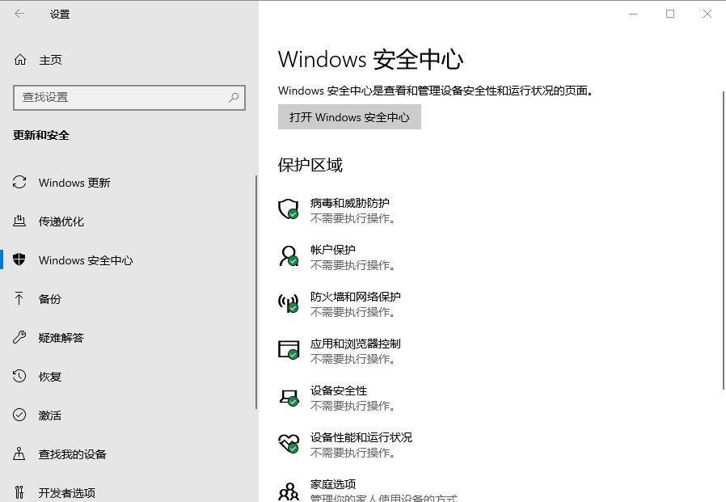Click the 疑难解答 wrench icon
The image size is (726, 502).
[x=19, y=337]
